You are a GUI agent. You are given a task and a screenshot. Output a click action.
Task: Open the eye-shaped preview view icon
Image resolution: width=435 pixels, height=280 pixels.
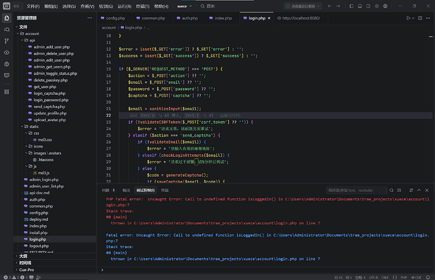pyautogui.click(x=7, y=52)
